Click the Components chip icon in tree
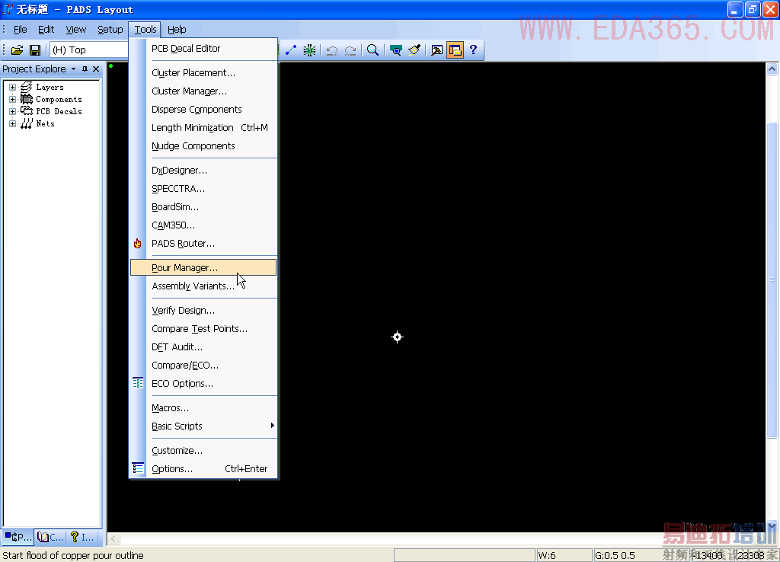The image size is (780, 562). click(x=27, y=99)
